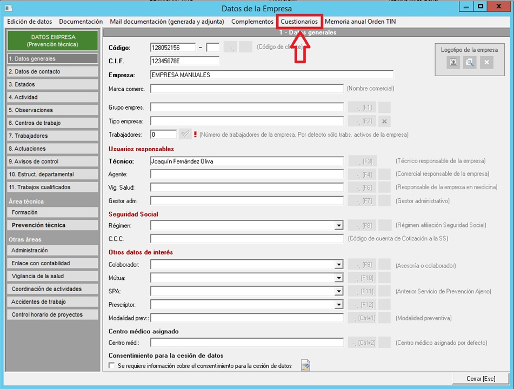Viewport: 514px width, 389px height.
Task: Open the SPA dropdown arrow
Action: (339, 291)
